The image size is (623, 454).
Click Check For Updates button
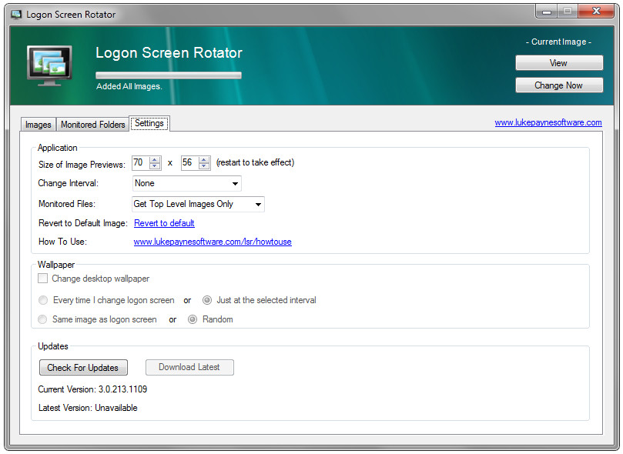tap(83, 368)
